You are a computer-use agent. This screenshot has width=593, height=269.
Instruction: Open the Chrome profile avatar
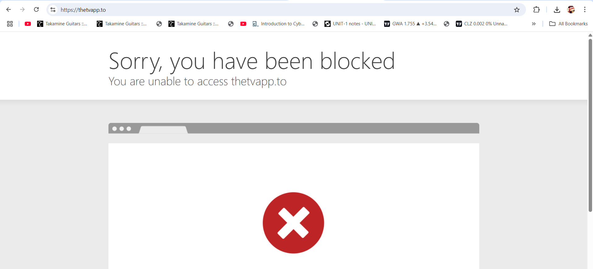(x=571, y=10)
